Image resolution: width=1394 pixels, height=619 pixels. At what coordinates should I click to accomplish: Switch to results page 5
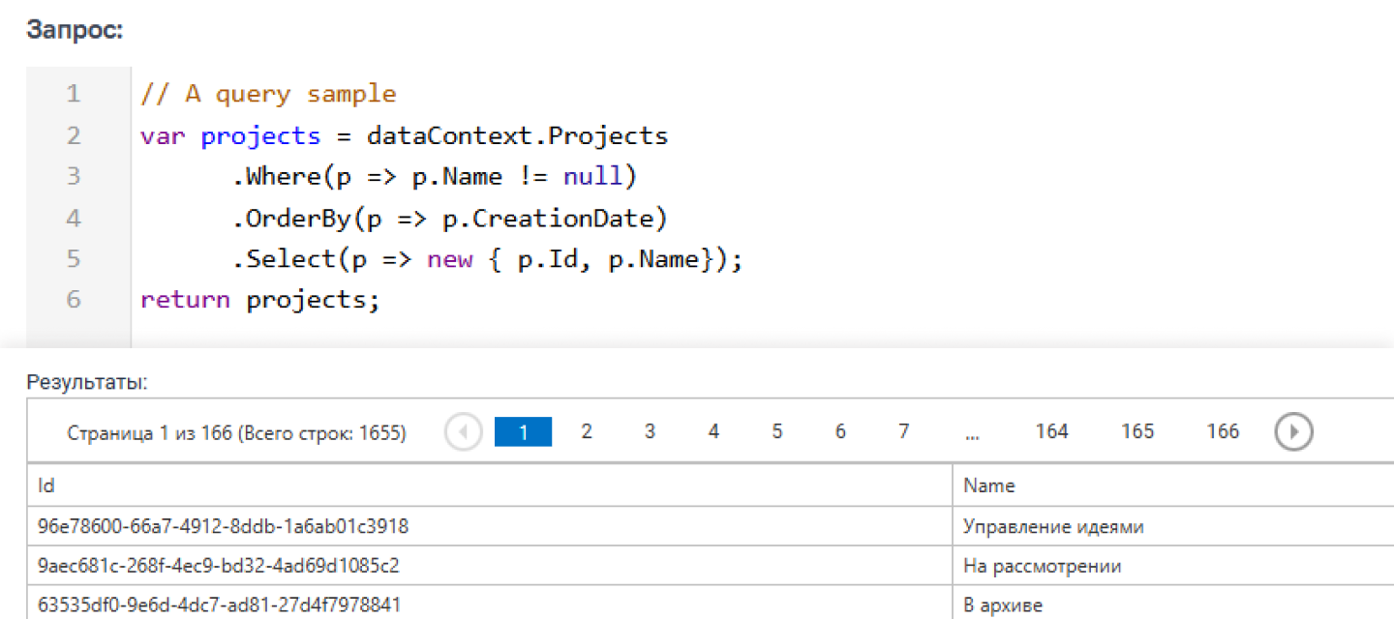point(776,431)
